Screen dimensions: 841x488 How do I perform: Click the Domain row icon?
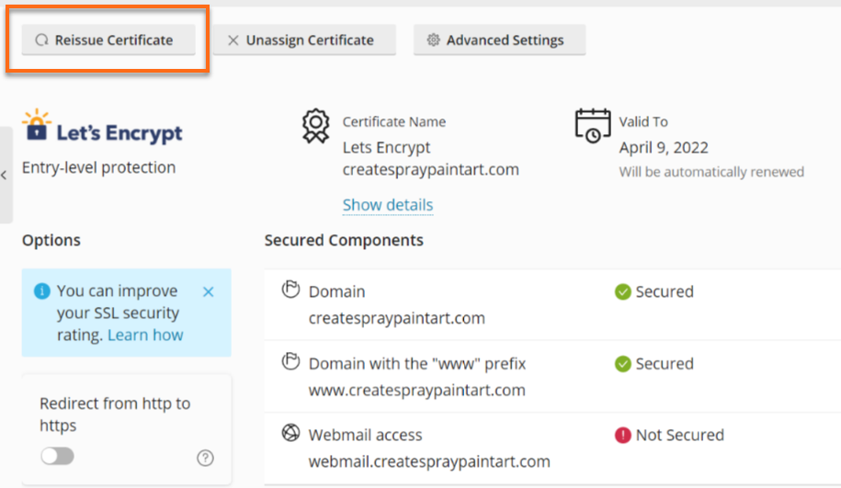[x=290, y=289]
